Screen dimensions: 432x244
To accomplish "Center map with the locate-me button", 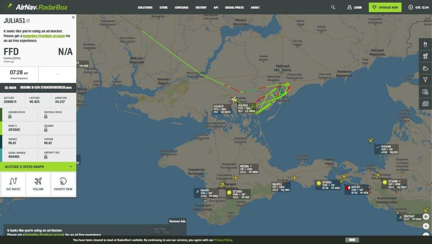I will 426,217.
